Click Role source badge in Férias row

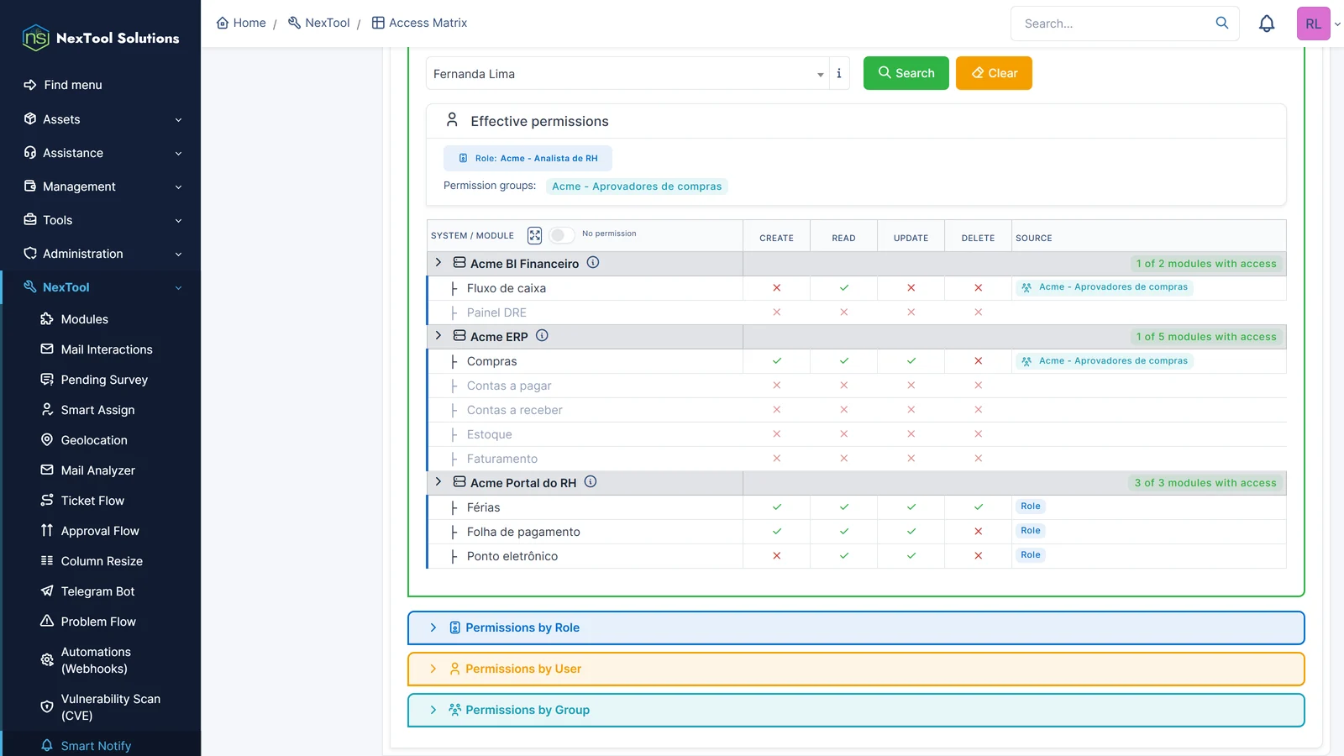1031,507
